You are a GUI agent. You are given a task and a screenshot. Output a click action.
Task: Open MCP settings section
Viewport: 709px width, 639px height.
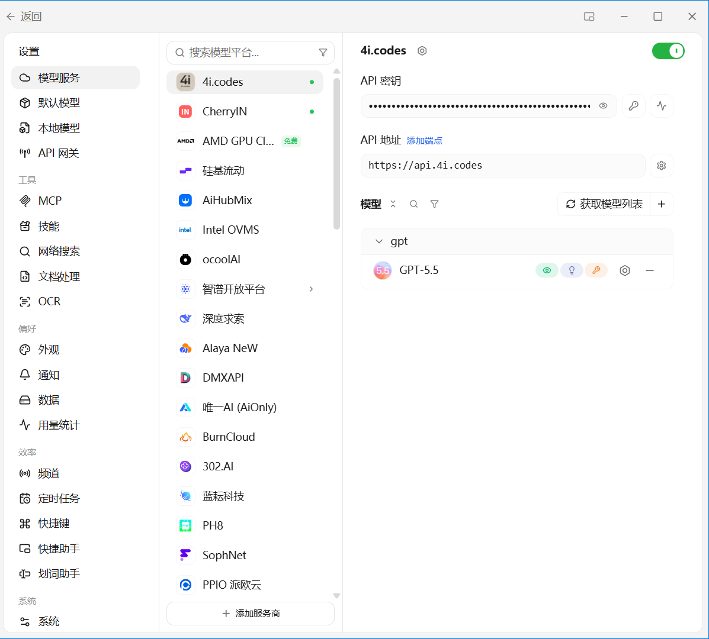tap(75, 201)
